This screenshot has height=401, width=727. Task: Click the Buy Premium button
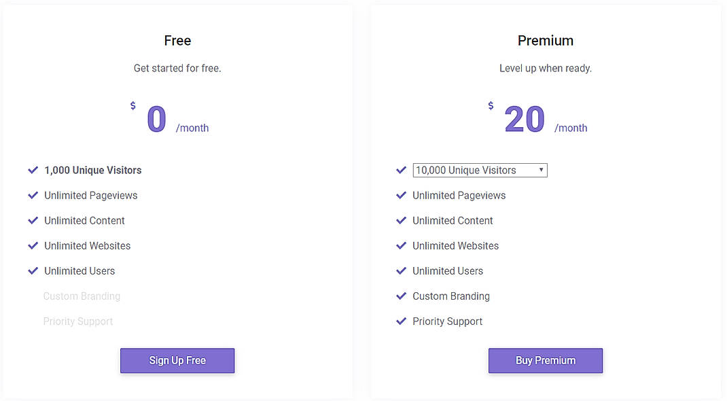point(546,360)
